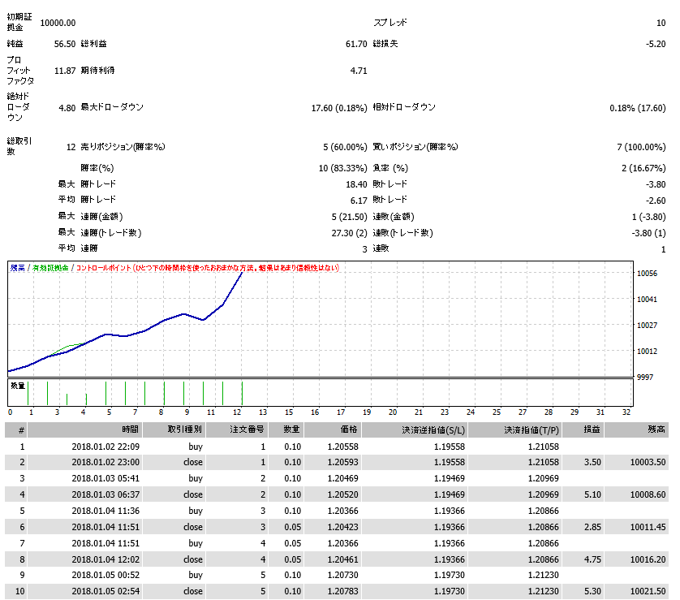Click the largest winning trade value 18.40
Viewport: 680px width, 600px height.
(x=356, y=185)
